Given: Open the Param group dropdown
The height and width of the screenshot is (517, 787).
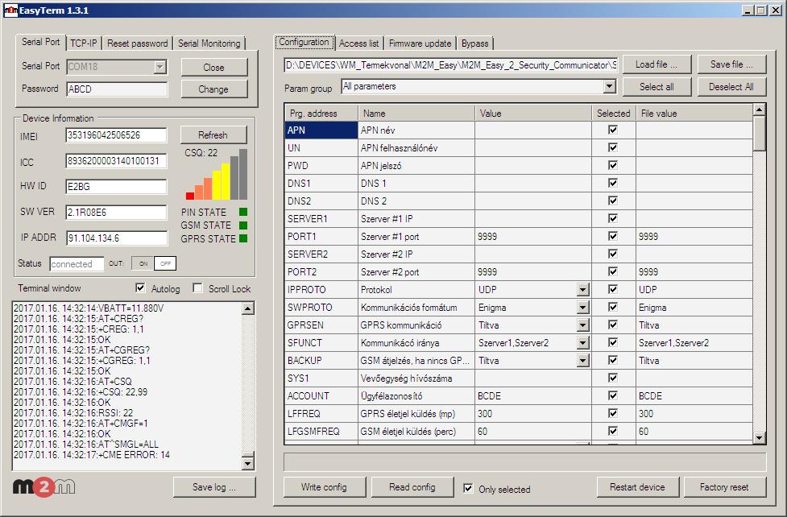Looking at the screenshot, I should 609,86.
